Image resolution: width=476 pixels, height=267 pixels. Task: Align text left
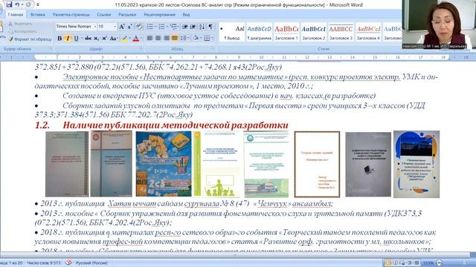150,38
